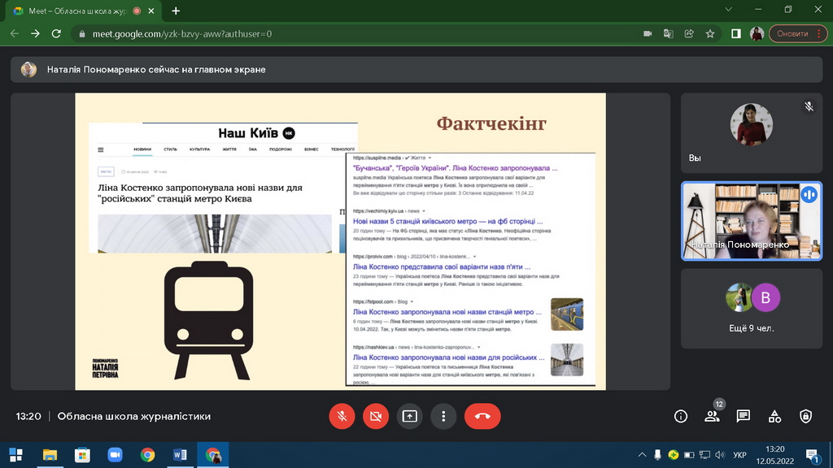
Task: Open more options menu in Meet
Action: pyautogui.click(x=443, y=417)
